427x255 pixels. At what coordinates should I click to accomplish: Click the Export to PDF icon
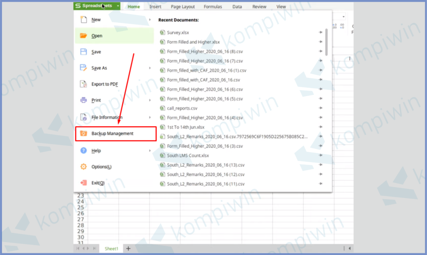(83, 84)
